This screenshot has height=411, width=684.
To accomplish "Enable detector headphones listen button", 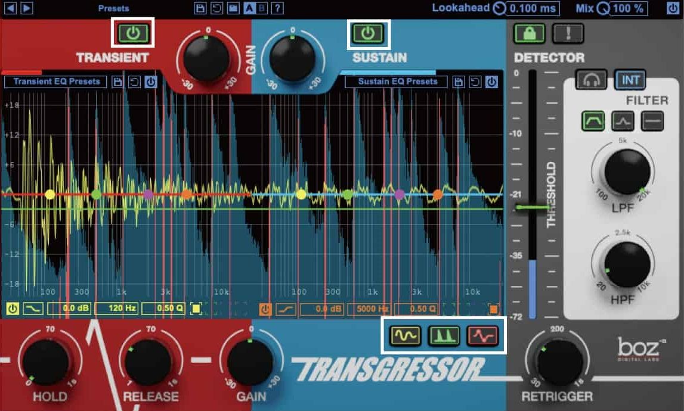I will [591, 80].
